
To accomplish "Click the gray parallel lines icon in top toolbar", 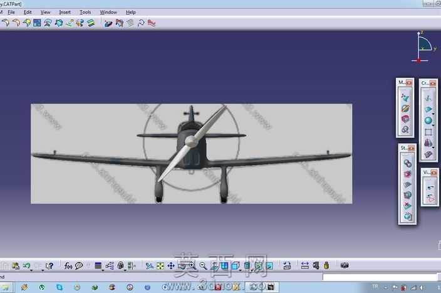I will pyautogui.click(x=130, y=23).
